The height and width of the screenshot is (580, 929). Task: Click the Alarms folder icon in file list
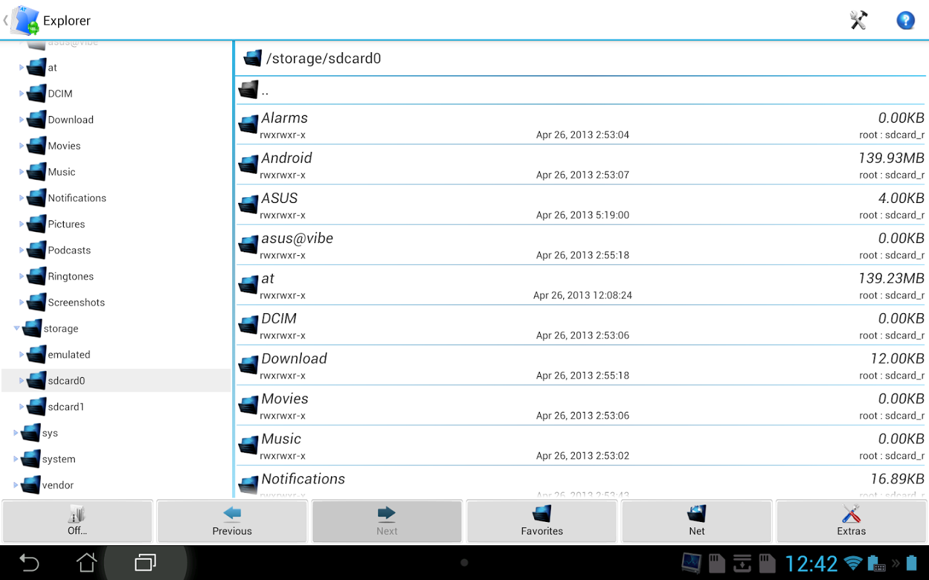[x=248, y=124]
